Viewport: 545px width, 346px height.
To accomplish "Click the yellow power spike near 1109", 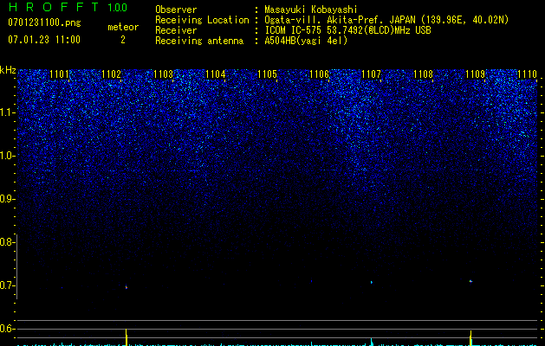I will (x=470, y=338).
